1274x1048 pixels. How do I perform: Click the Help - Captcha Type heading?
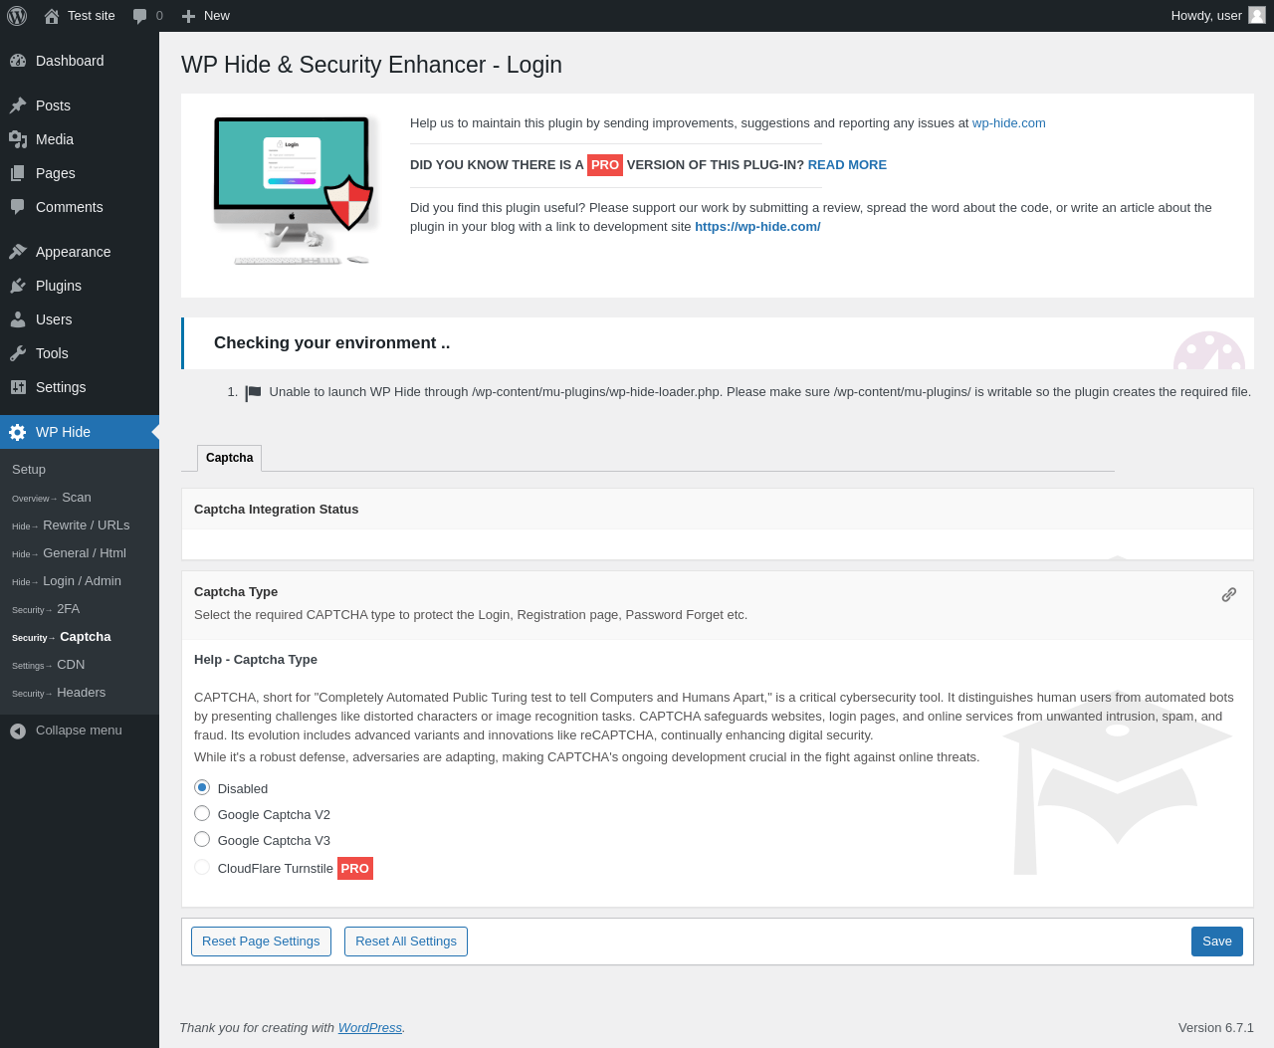(256, 660)
